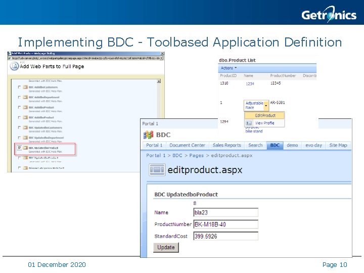Click the product number AR-5381 cell
Screen dimensions: 364x273
[x=278, y=102]
